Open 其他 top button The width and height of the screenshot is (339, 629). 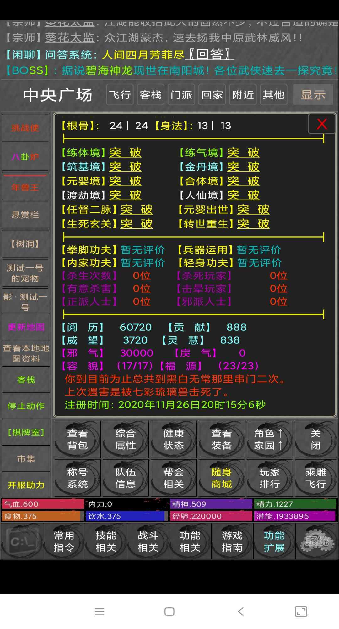(x=274, y=94)
